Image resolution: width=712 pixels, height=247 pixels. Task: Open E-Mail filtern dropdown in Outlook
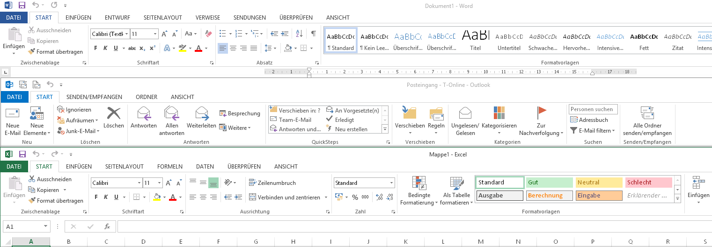592,131
